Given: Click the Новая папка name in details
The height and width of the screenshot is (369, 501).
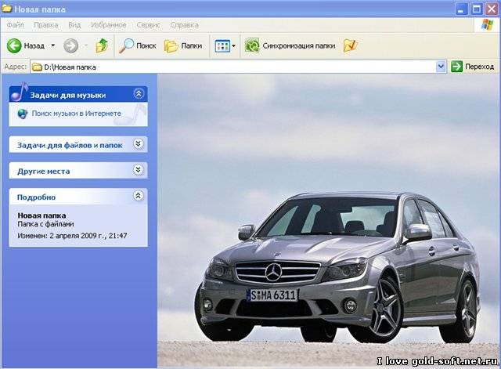Looking at the screenshot, I should pyautogui.click(x=41, y=215).
